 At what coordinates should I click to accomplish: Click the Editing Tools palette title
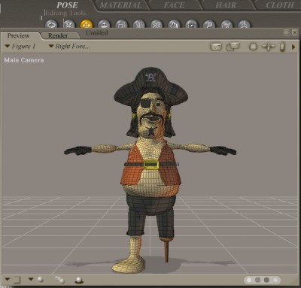[65, 13]
